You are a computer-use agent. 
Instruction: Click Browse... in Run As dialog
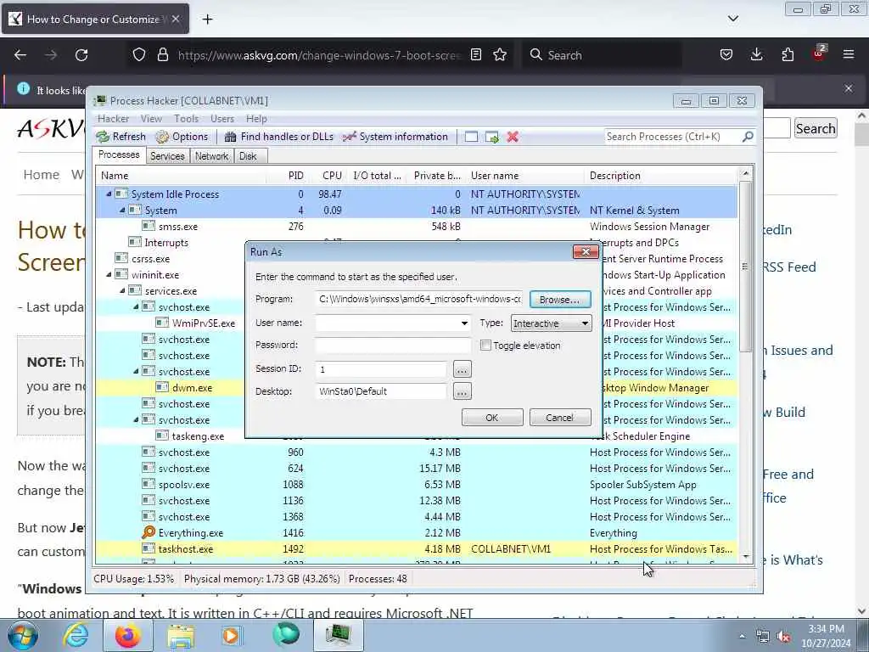pyautogui.click(x=560, y=300)
